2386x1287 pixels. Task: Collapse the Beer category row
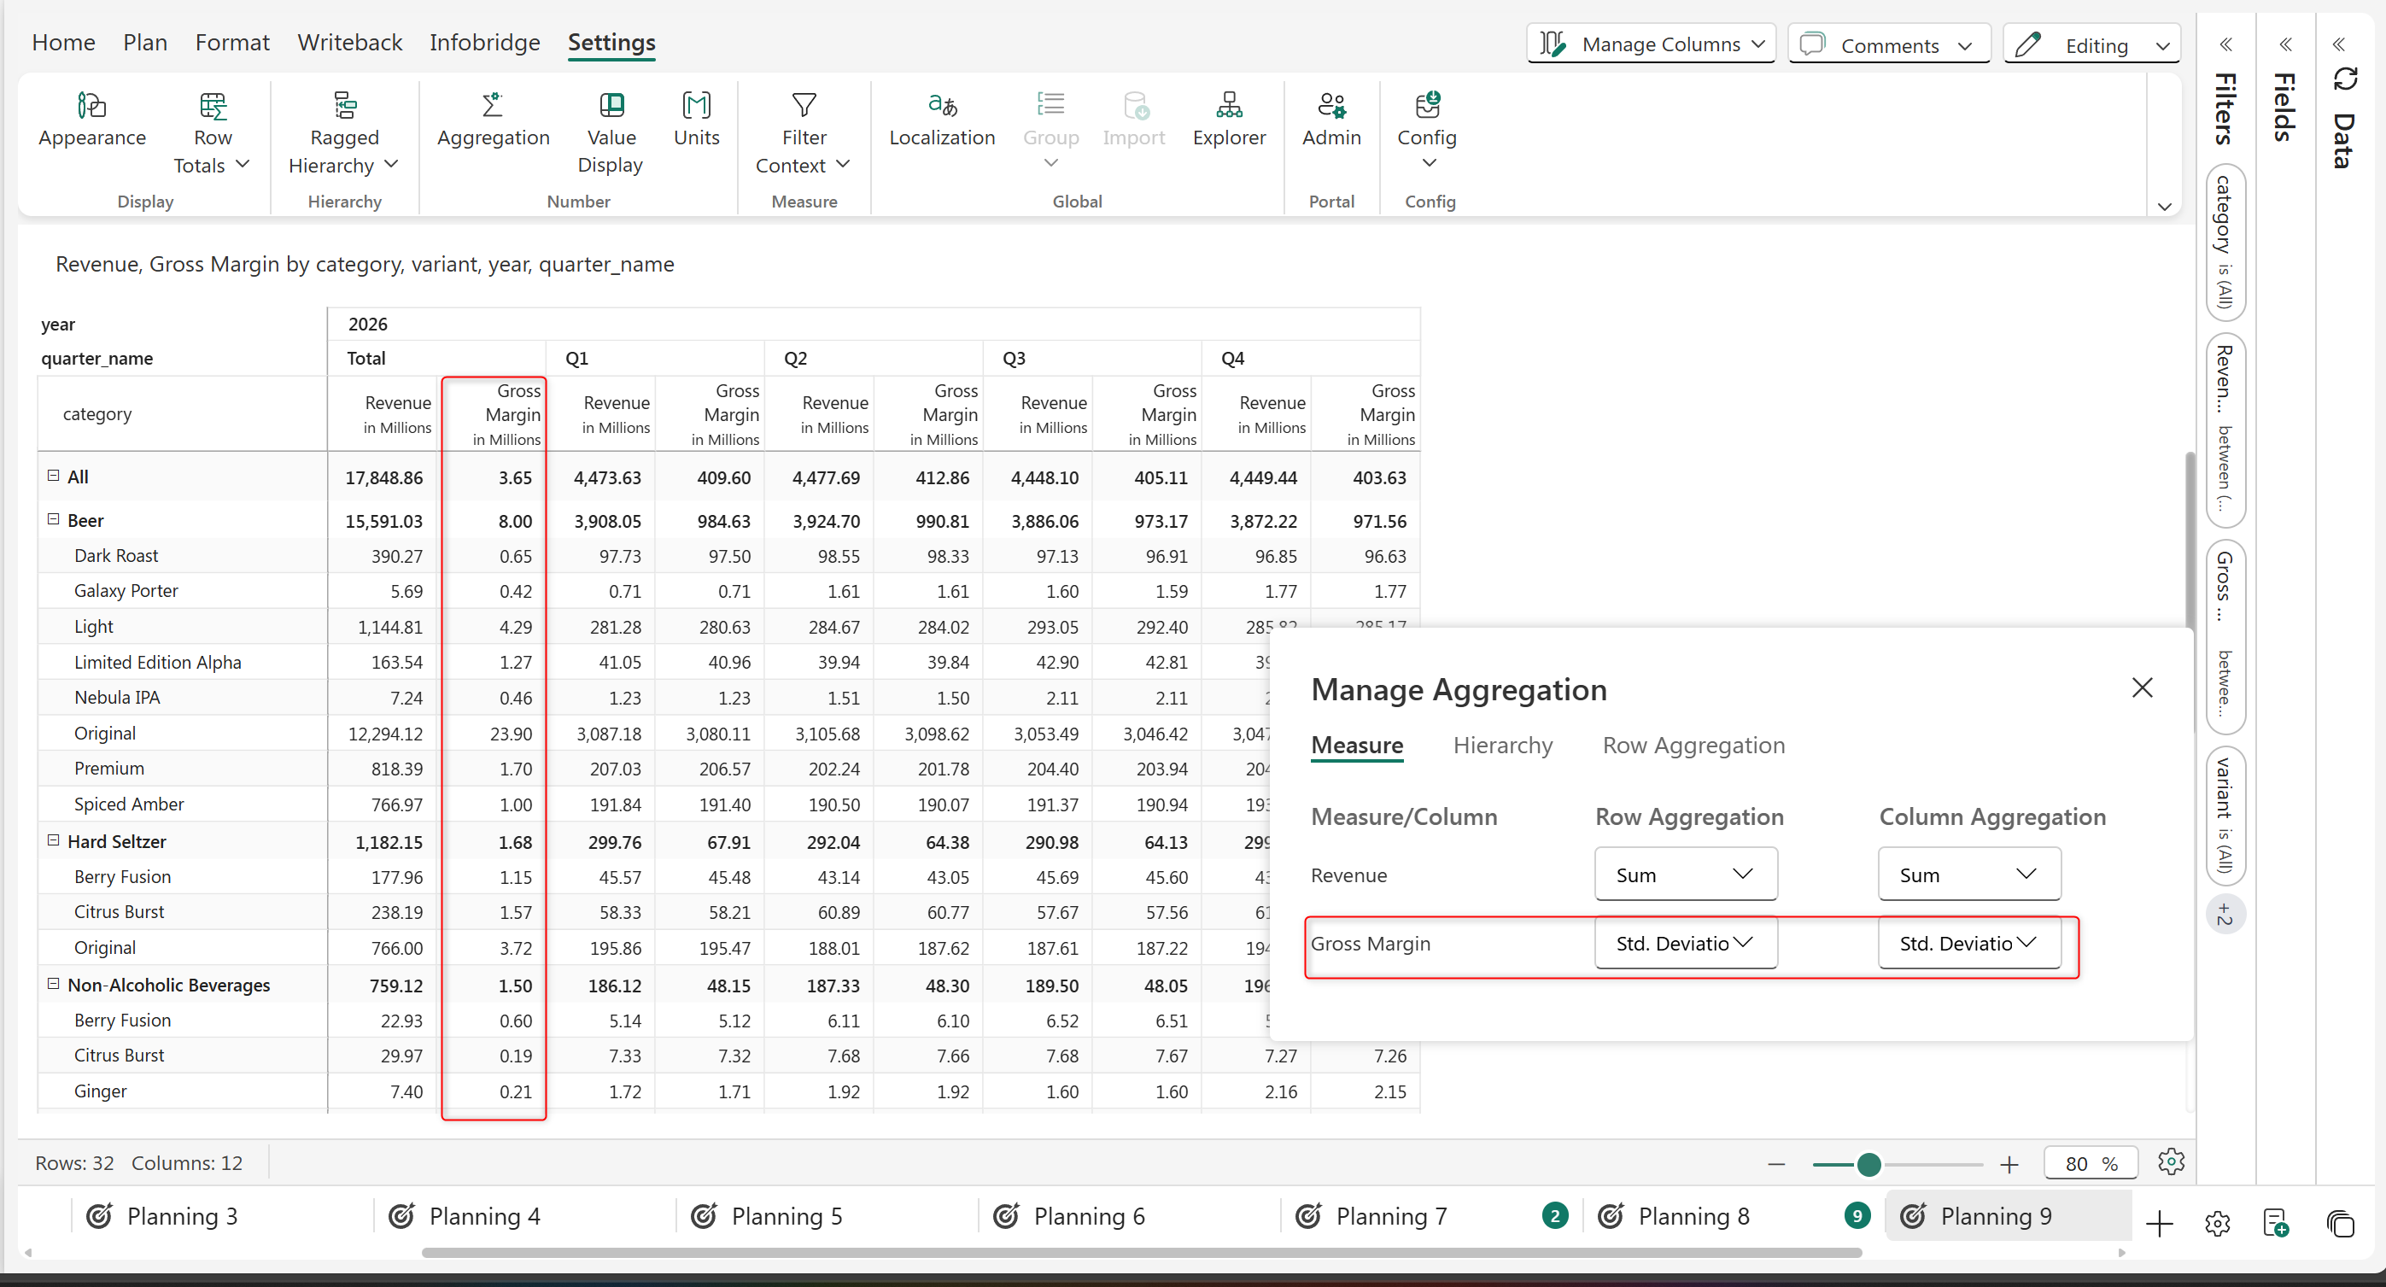54,520
